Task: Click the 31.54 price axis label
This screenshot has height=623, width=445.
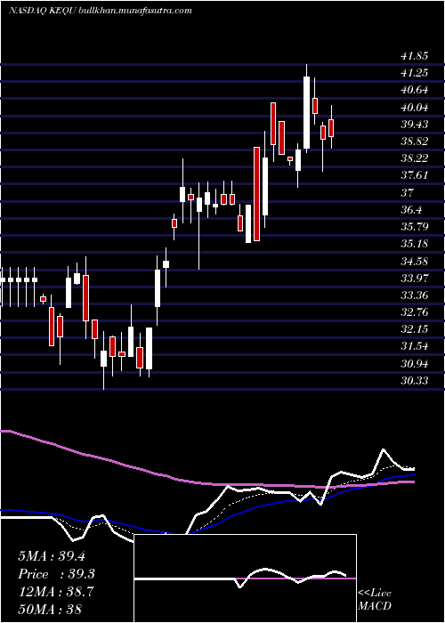Action: point(415,346)
